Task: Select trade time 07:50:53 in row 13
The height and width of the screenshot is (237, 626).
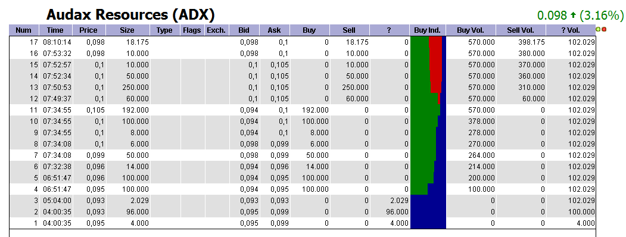Action: pos(57,87)
